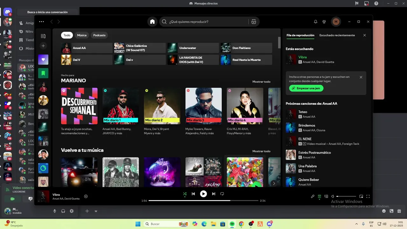407x229 pixels.
Task: Create a new playlist with plus icon
Action: click(43, 46)
